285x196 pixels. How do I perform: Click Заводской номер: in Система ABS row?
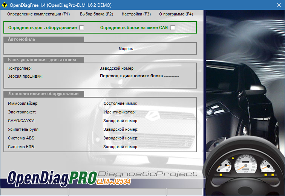click(121, 138)
